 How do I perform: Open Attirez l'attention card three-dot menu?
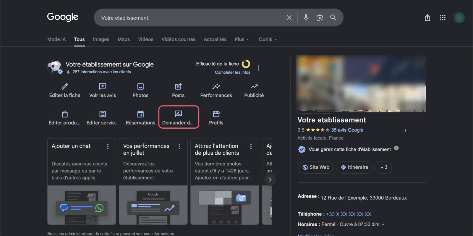click(x=251, y=146)
